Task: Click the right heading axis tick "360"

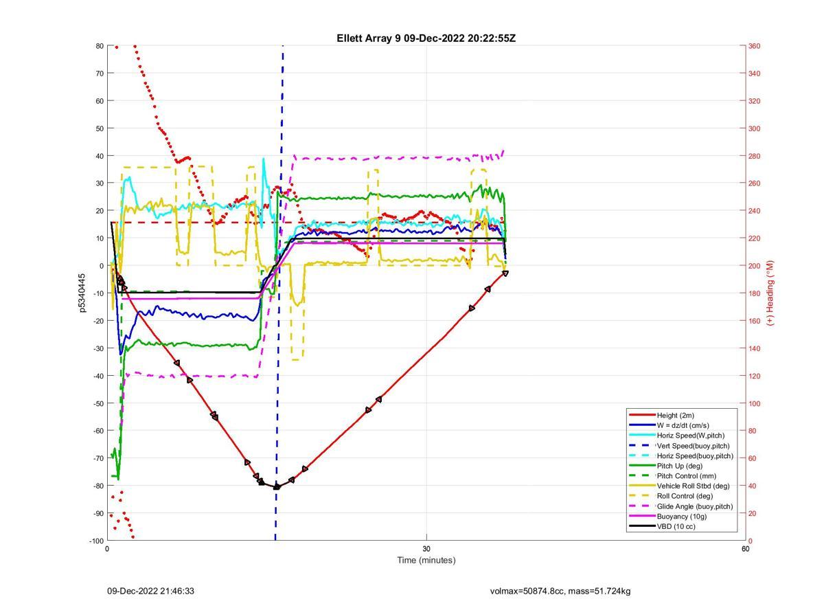Action: coord(755,46)
